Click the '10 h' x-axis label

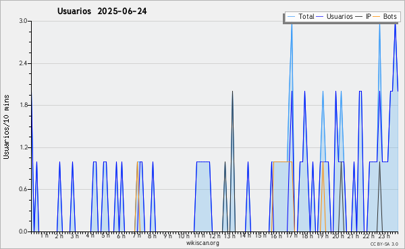tap(184, 236)
